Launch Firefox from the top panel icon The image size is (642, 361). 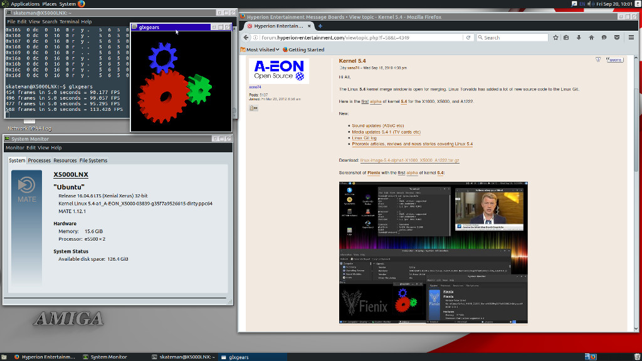(x=81, y=4)
